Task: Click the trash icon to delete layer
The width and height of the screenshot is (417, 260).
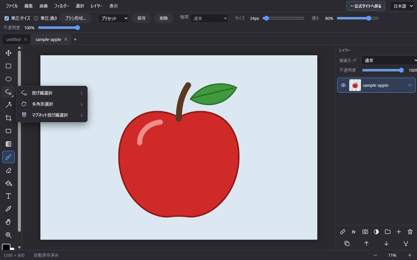Action: [410, 231]
